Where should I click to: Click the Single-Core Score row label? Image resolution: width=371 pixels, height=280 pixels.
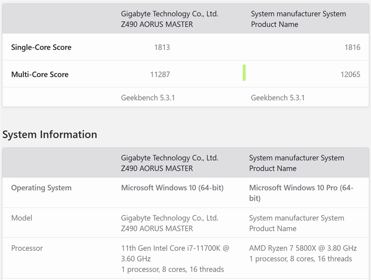pyautogui.click(x=41, y=47)
